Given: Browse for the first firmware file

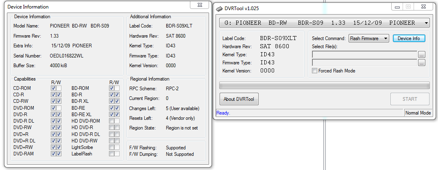Looking at the screenshot, I should [421, 55].
